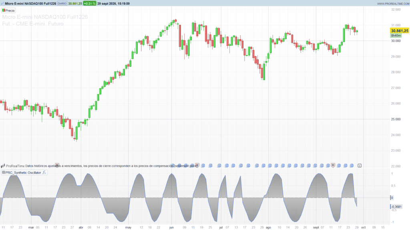Click the Micro E-mini NASDAQ100 Full1226 title
The height and width of the screenshot is (230, 410).
(30, 3)
